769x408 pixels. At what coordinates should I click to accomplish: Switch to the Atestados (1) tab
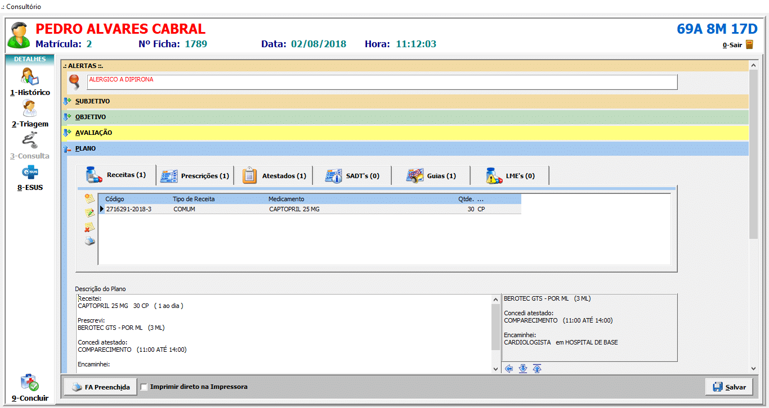click(274, 176)
